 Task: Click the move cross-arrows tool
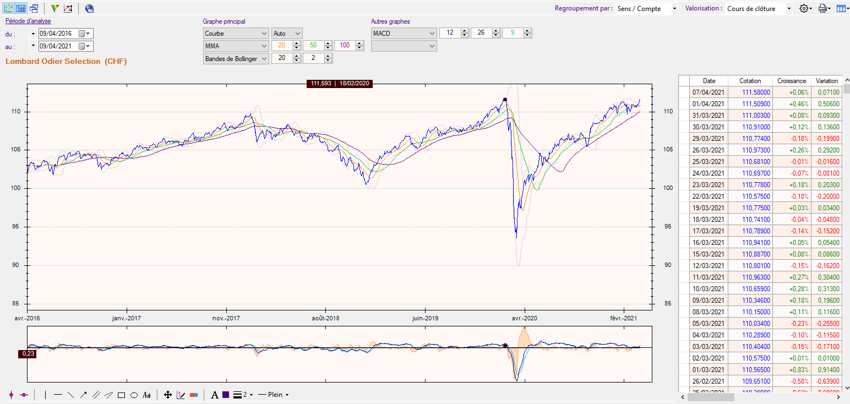[168, 395]
